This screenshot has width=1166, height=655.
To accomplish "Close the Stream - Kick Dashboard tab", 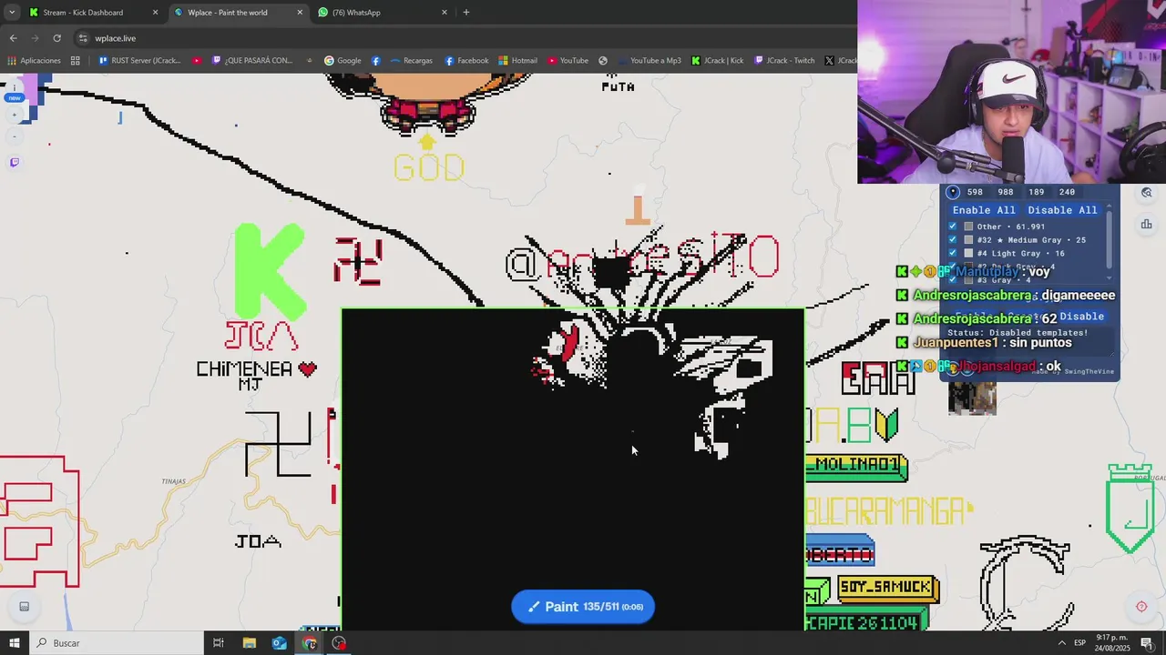I will [155, 13].
